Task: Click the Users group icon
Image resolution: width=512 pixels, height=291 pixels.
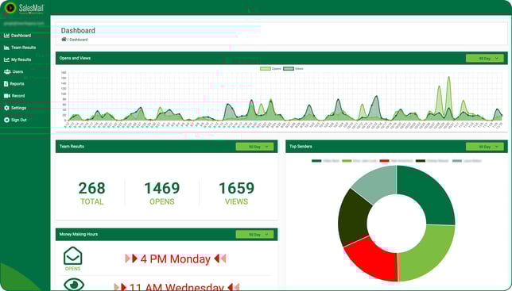Action: [7, 71]
